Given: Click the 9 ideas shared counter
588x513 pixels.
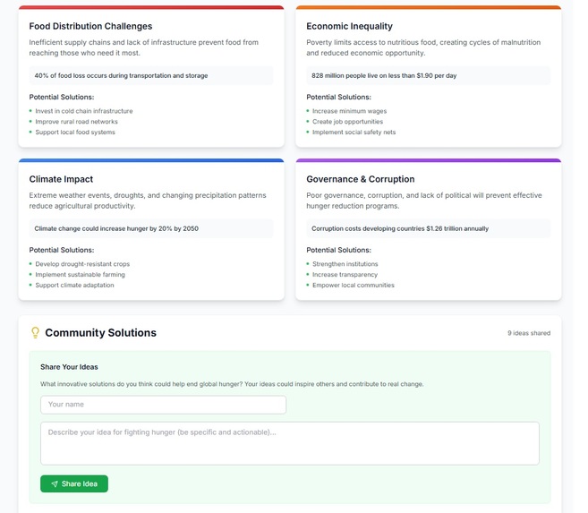Looking at the screenshot, I should click(529, 333).
